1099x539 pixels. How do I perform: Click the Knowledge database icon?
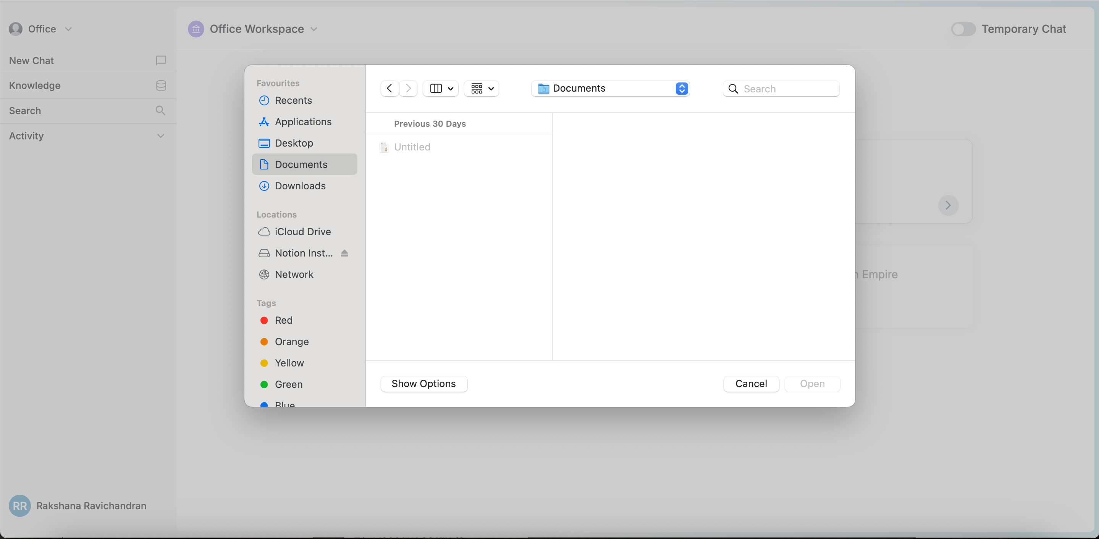click(x=161, y=85)
